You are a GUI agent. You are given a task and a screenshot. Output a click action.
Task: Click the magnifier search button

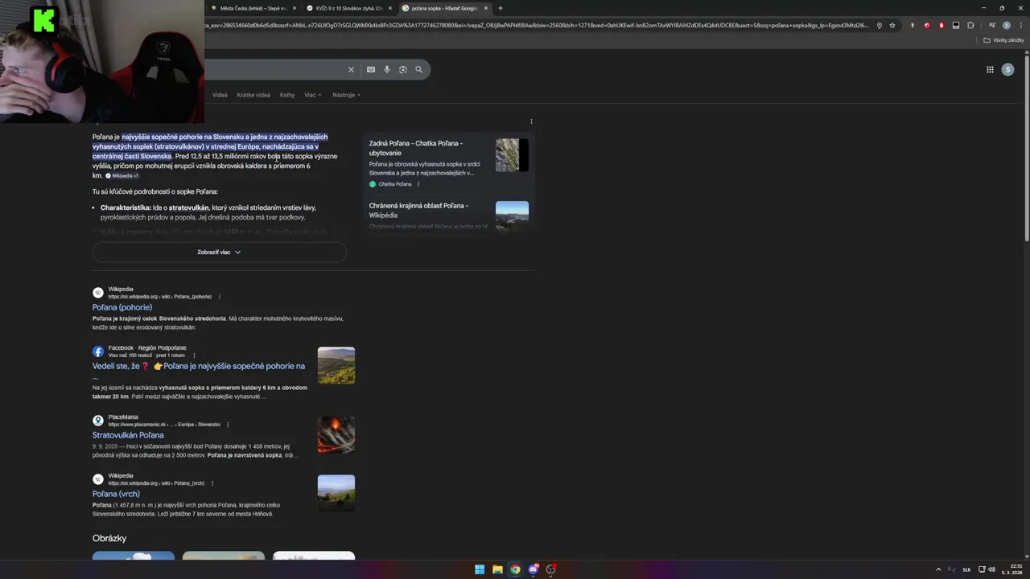419,70
